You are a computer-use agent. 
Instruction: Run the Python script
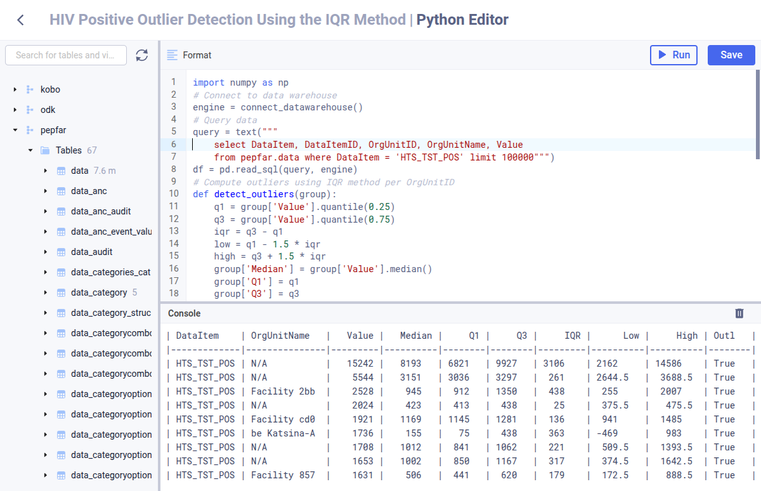(x=673, y=55)
